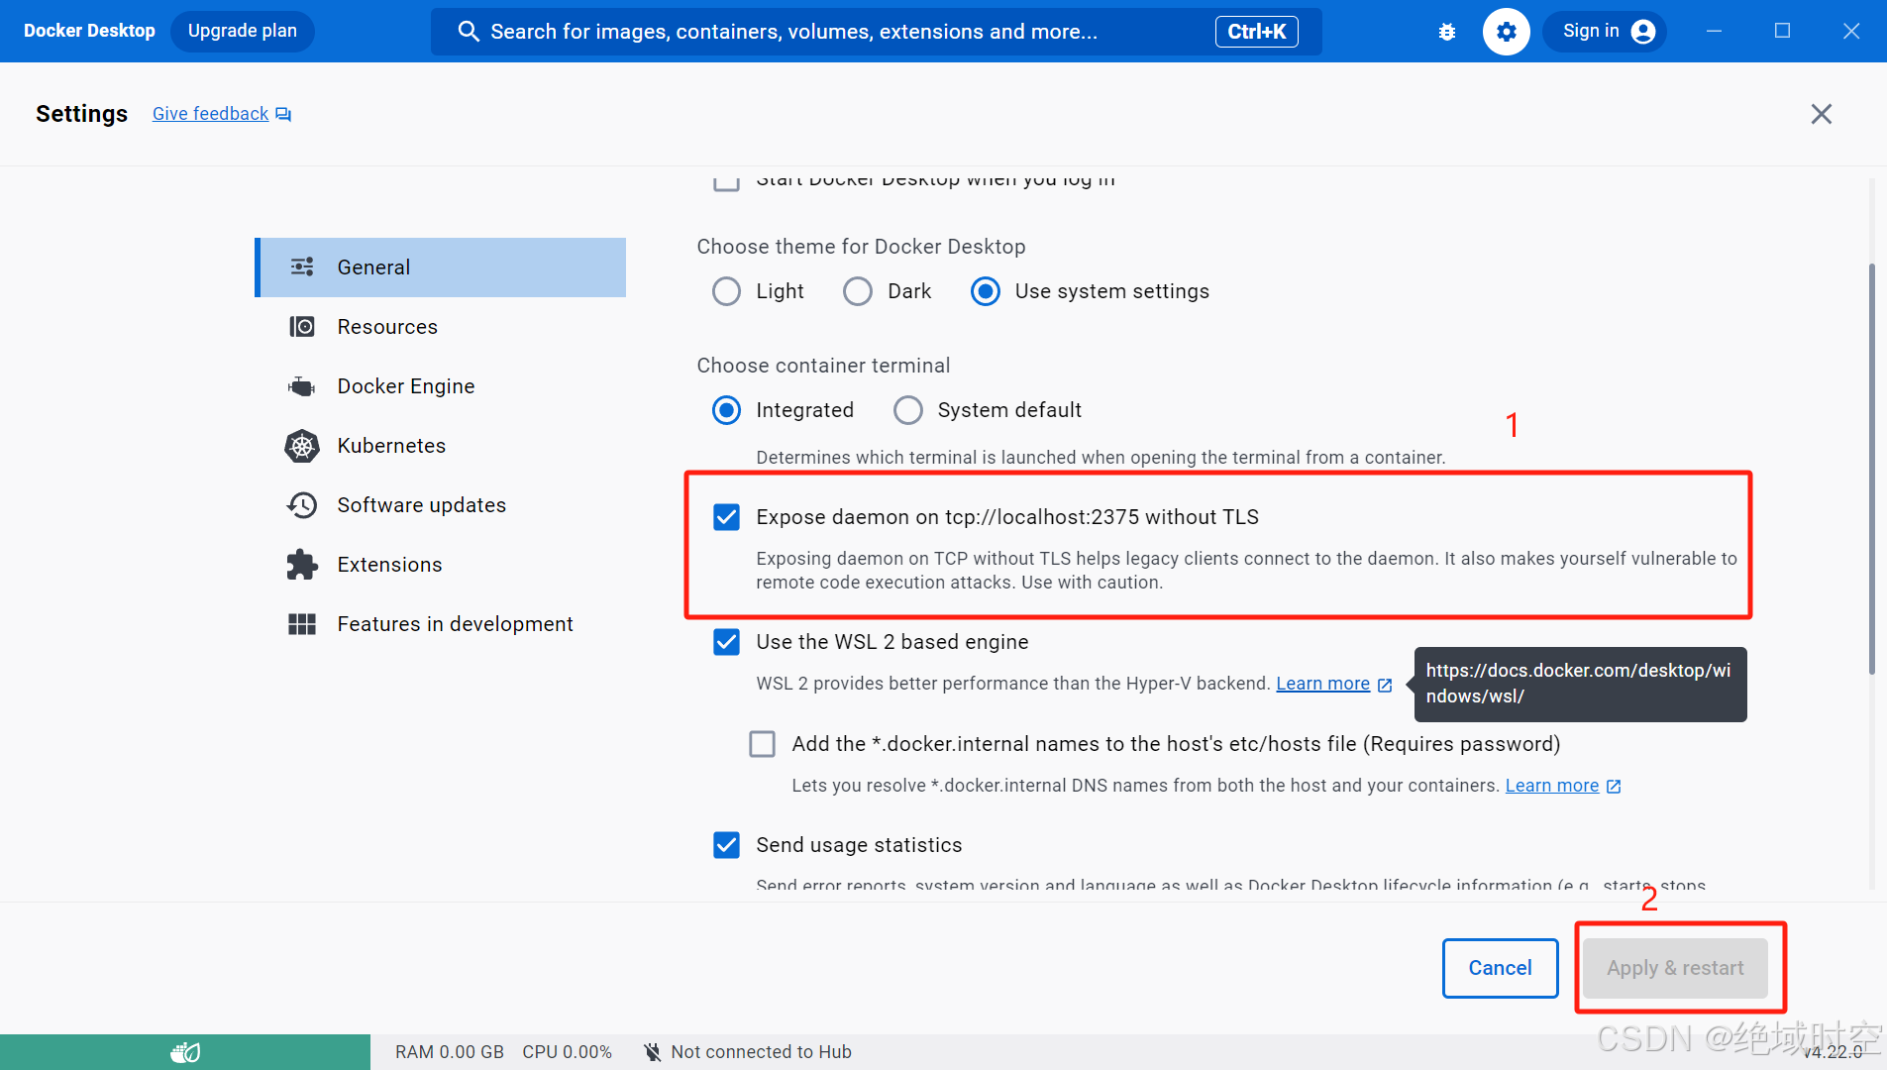Click the Kubernetes wheel icon in sidebar
The width and height of the screenshot is (1887, 1070).
pos(302,446)
